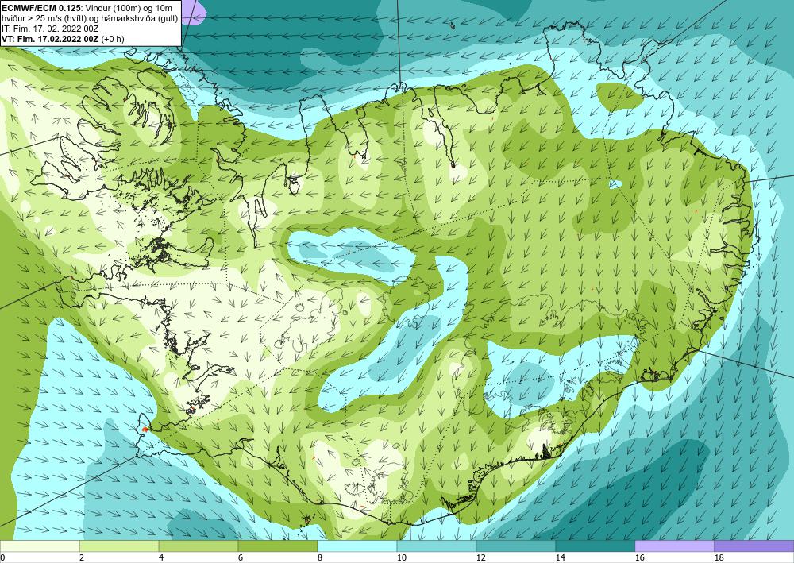Click the red marker on the southwest peninsula
Viewport: 794px width, 563px height.
(145, 429)
